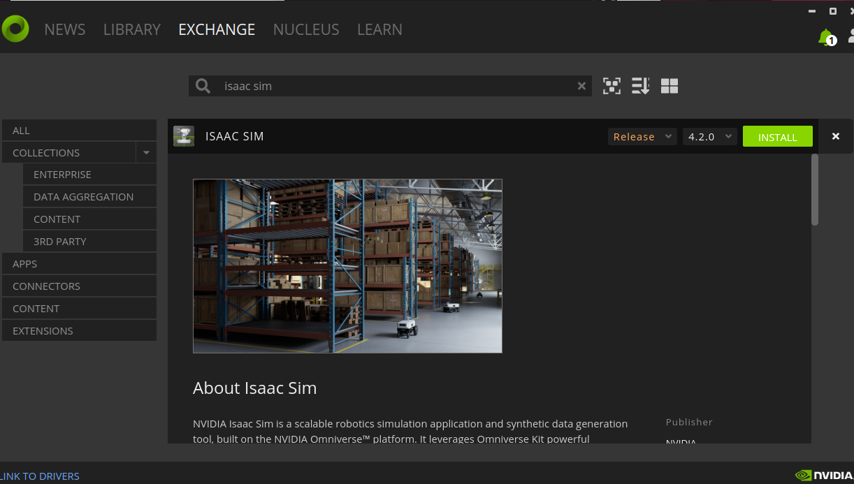Click the details panel scrollbar
Image resolution: width=854 pixels, height=484 pixels.
pos(815,190)
